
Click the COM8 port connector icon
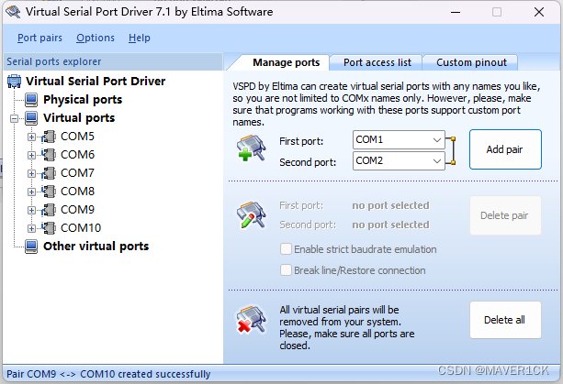pos(49,192)
